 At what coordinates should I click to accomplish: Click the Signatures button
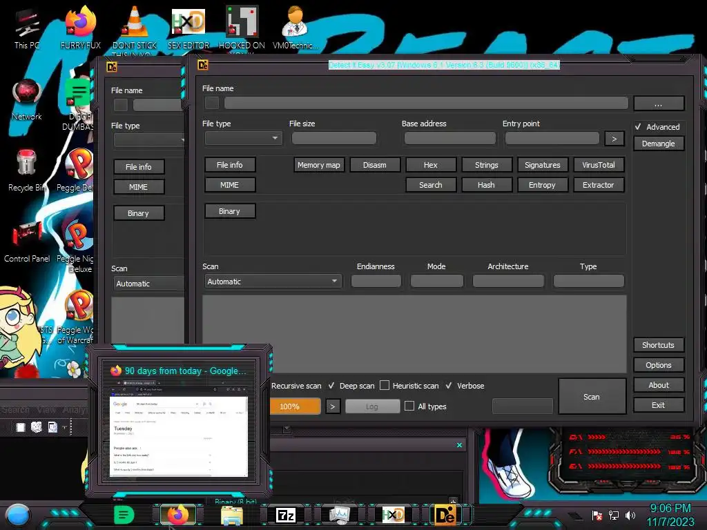[x=543, y=165]
